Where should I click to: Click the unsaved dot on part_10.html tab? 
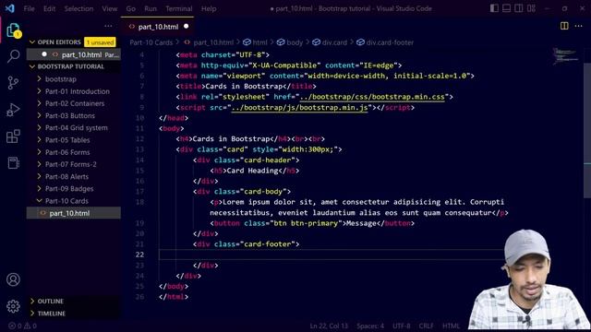tap(187, 27)
